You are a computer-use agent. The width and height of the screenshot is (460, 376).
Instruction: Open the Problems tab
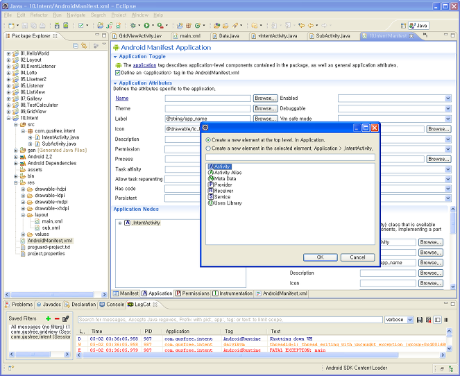click(x=19, y=305)
